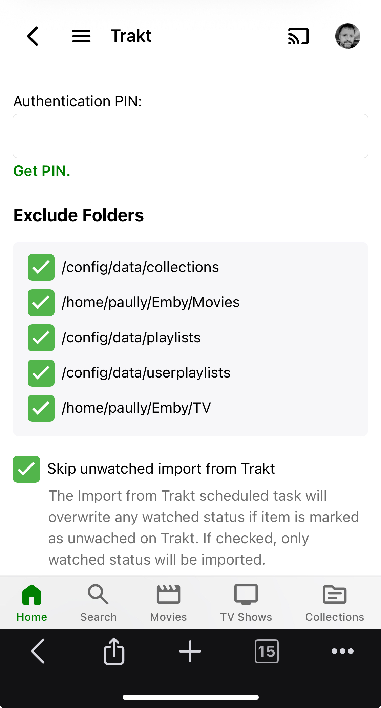The height and width of the screenshot is (708, 381).
Task: Open the Collections tab
Action: [x=335, y=603]
